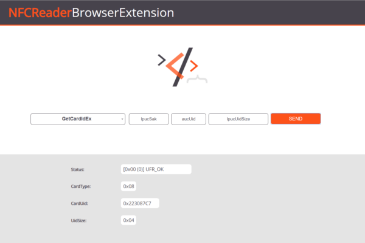Click the lpucSak input field
This screenshot has width=365, height=243.
(148, 119)
